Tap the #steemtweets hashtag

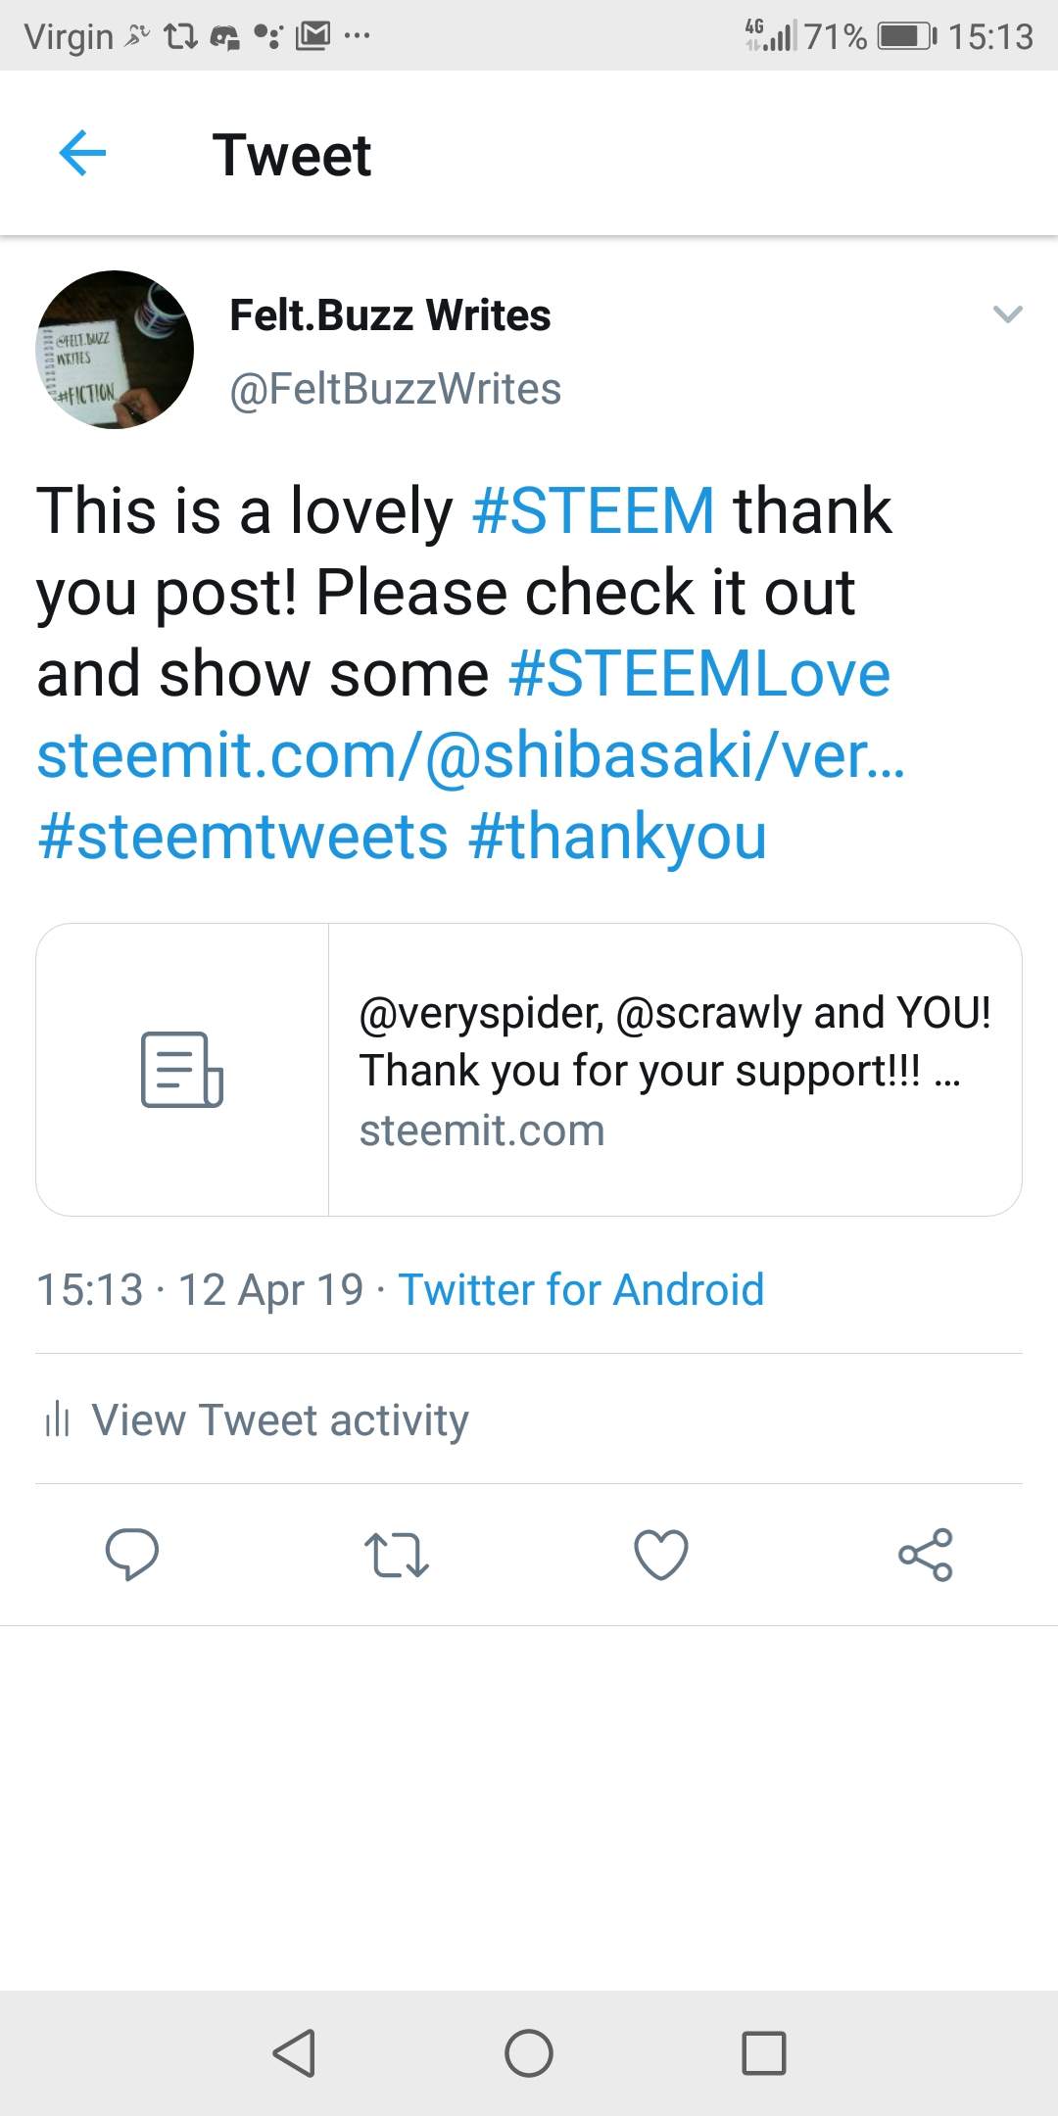click(x=243, y=837)
